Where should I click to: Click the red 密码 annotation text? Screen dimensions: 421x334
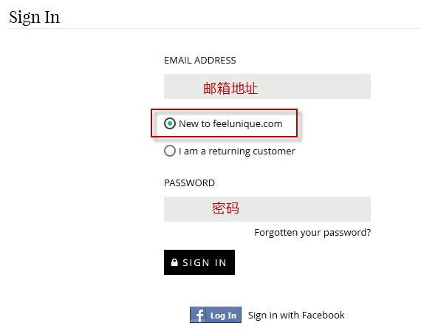[x=225, y=208]
